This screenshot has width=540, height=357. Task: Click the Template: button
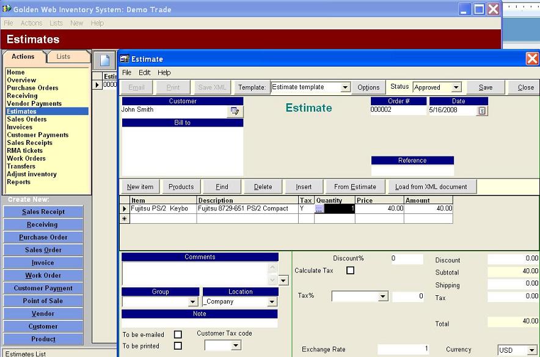(x=252, y=87)
